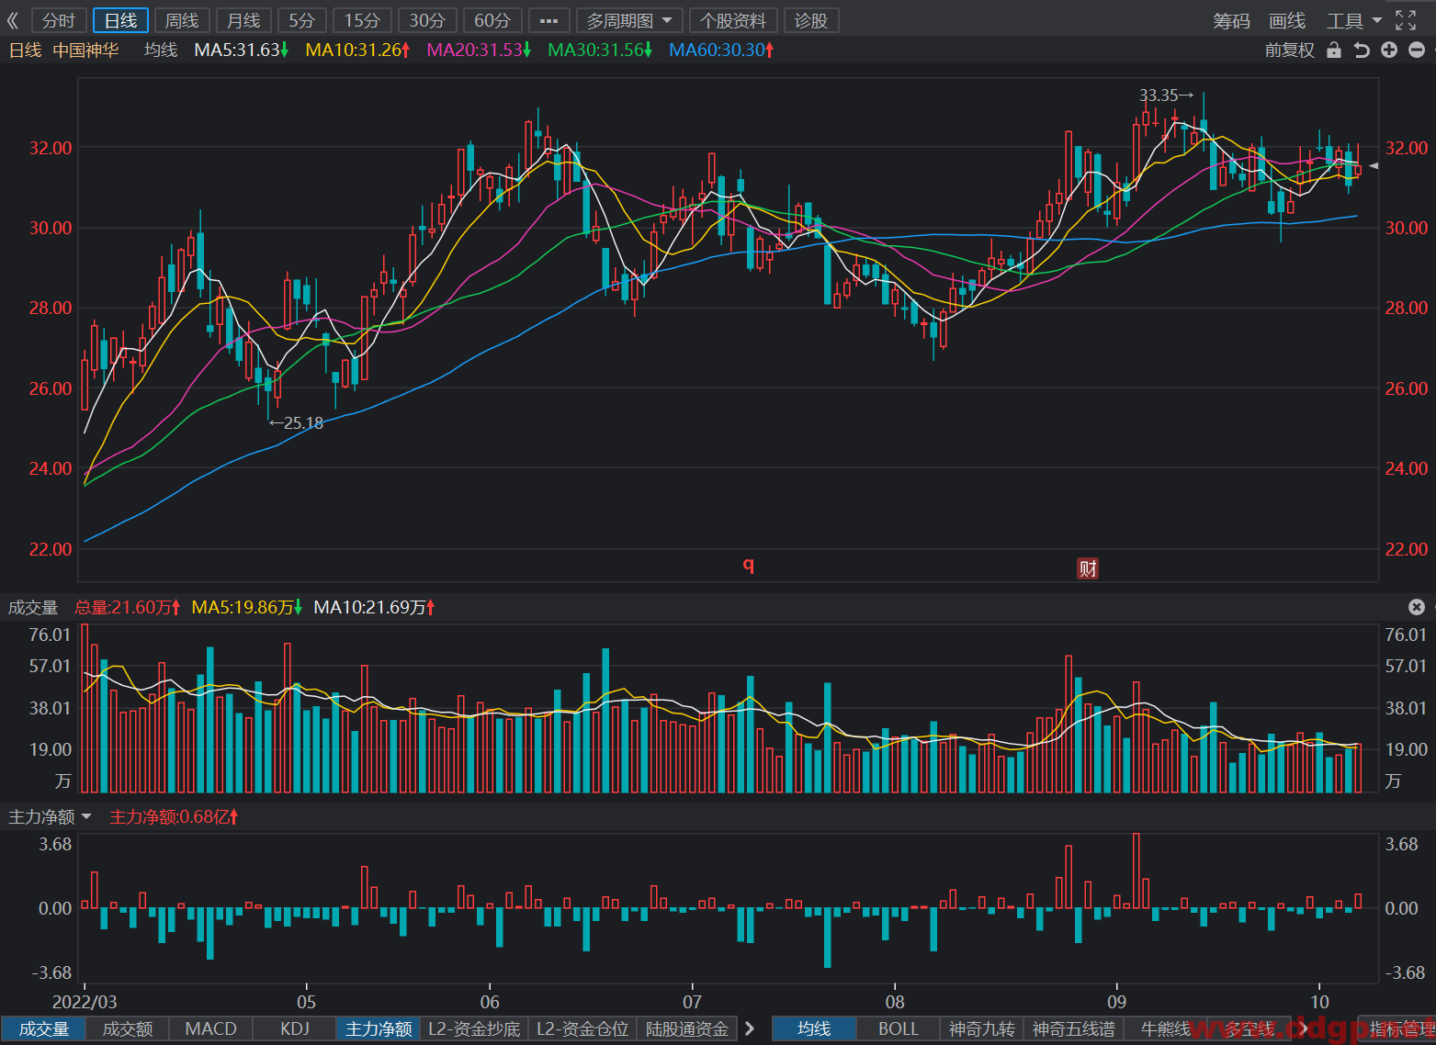Collapse the left panel with the double-chevron icon

coord(13,20)
